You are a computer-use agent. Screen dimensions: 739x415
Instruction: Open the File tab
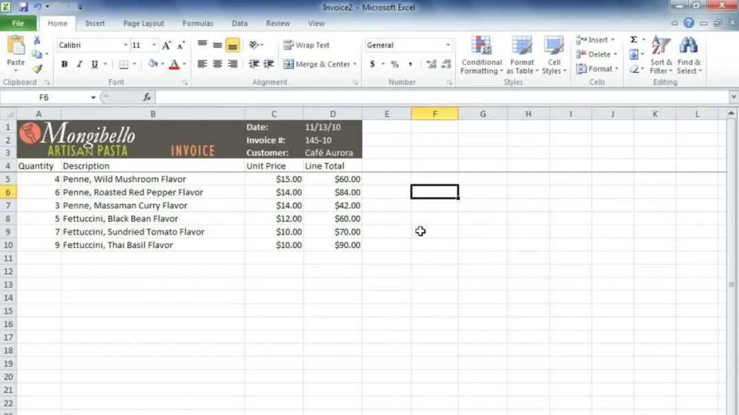point(18,23)
